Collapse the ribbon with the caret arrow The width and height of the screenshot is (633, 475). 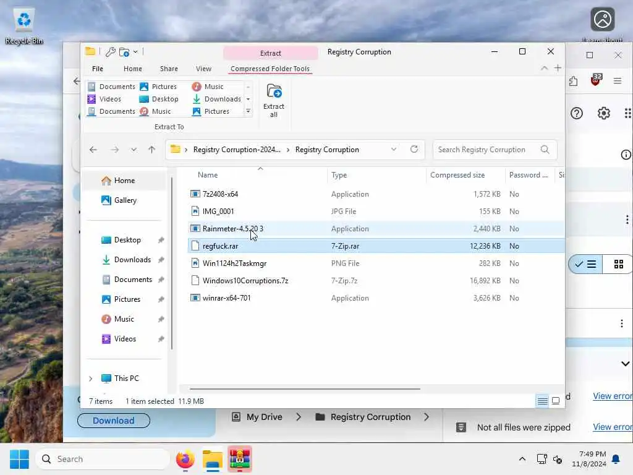pos(544,68)
